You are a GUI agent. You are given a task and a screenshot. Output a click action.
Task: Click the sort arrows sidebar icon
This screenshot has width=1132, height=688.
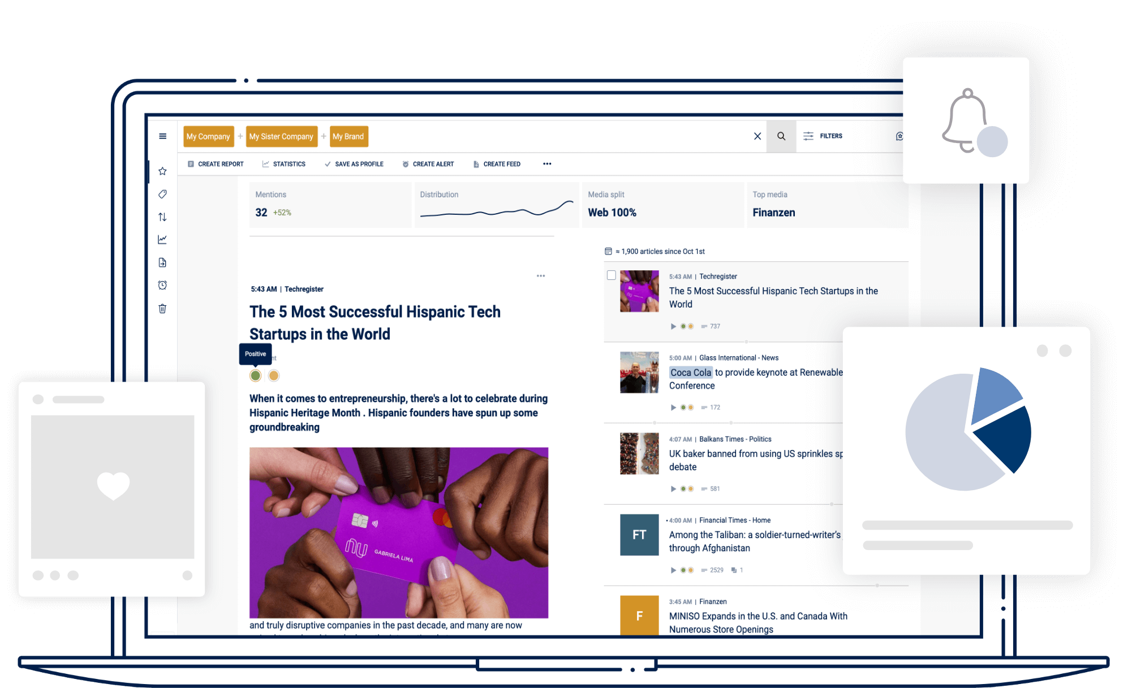pyautogui.click(x=162, y=217)
